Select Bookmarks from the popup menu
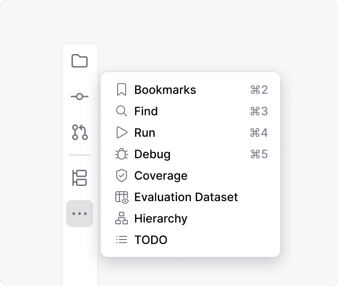 tap(165, 90)
